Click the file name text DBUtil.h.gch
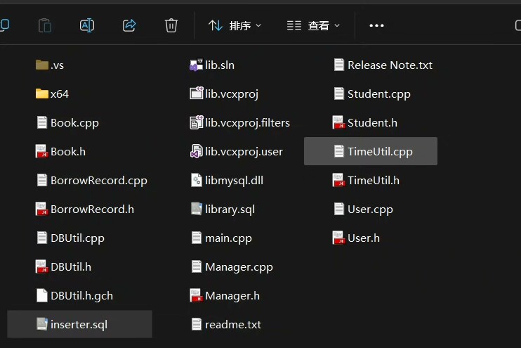Screen dimensions: 521x348 tap(81, 296)
